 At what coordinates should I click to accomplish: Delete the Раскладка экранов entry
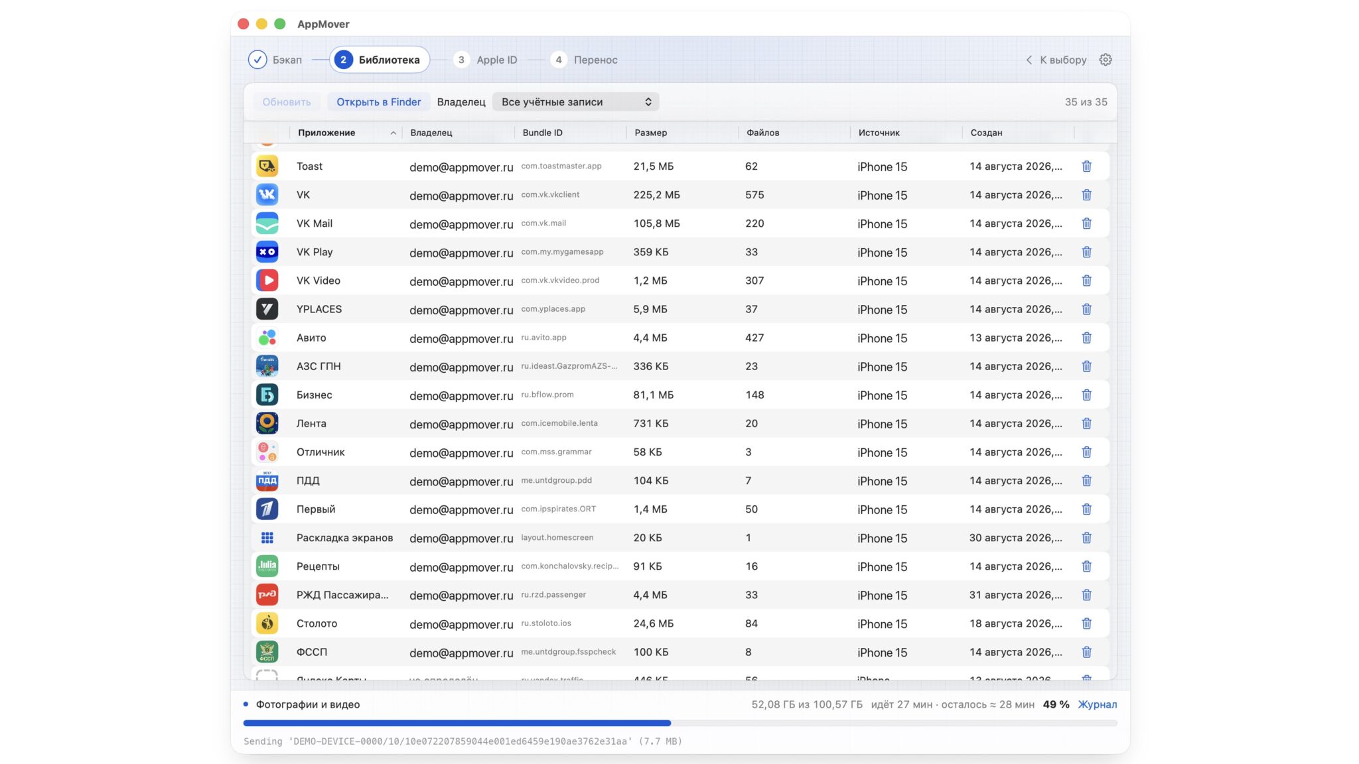click(x=1086, y=538)
